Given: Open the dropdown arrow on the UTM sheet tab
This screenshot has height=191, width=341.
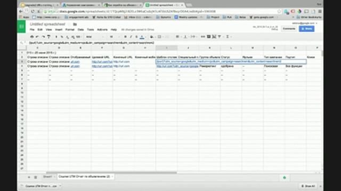Looking at the screenshot, I should coord(112,177).
